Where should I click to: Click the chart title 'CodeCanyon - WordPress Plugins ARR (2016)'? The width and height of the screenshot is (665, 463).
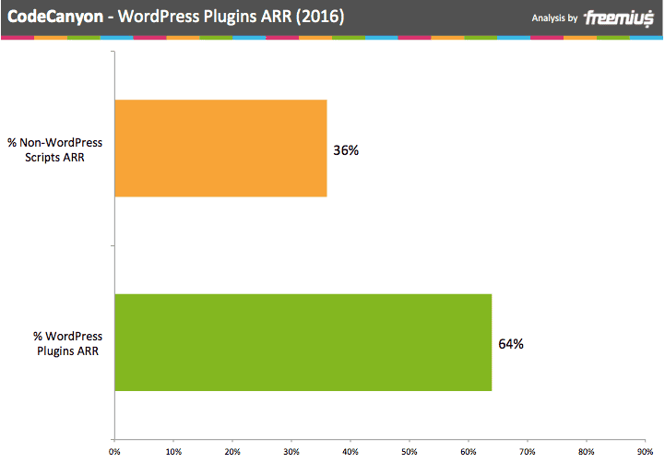[x=175, y=17]
